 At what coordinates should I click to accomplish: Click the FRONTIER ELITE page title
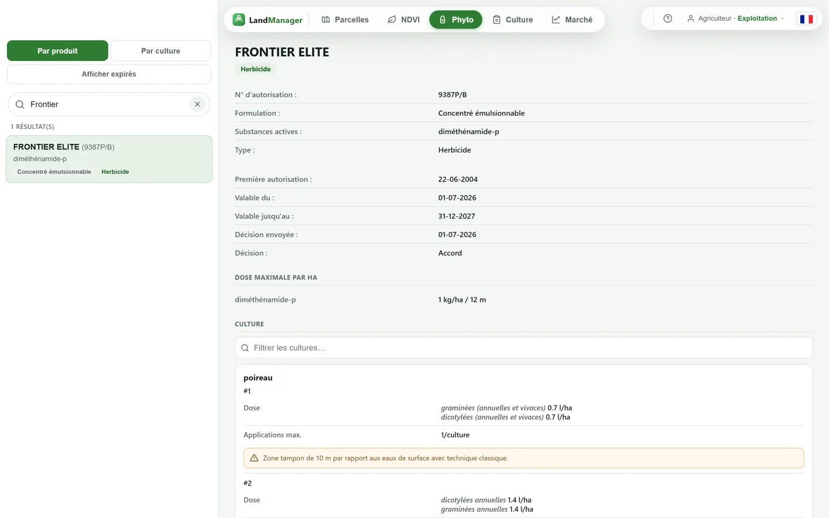pos(282,52)
